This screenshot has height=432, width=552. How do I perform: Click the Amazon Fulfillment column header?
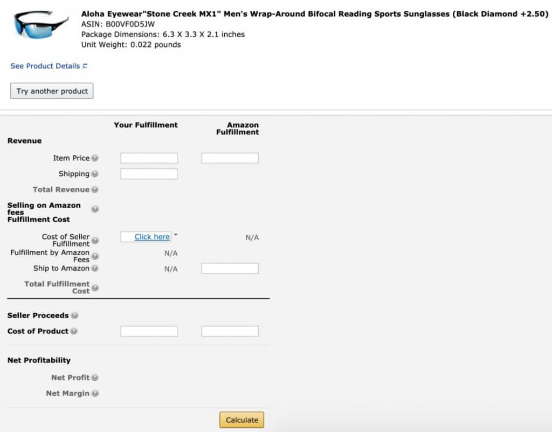238,128
